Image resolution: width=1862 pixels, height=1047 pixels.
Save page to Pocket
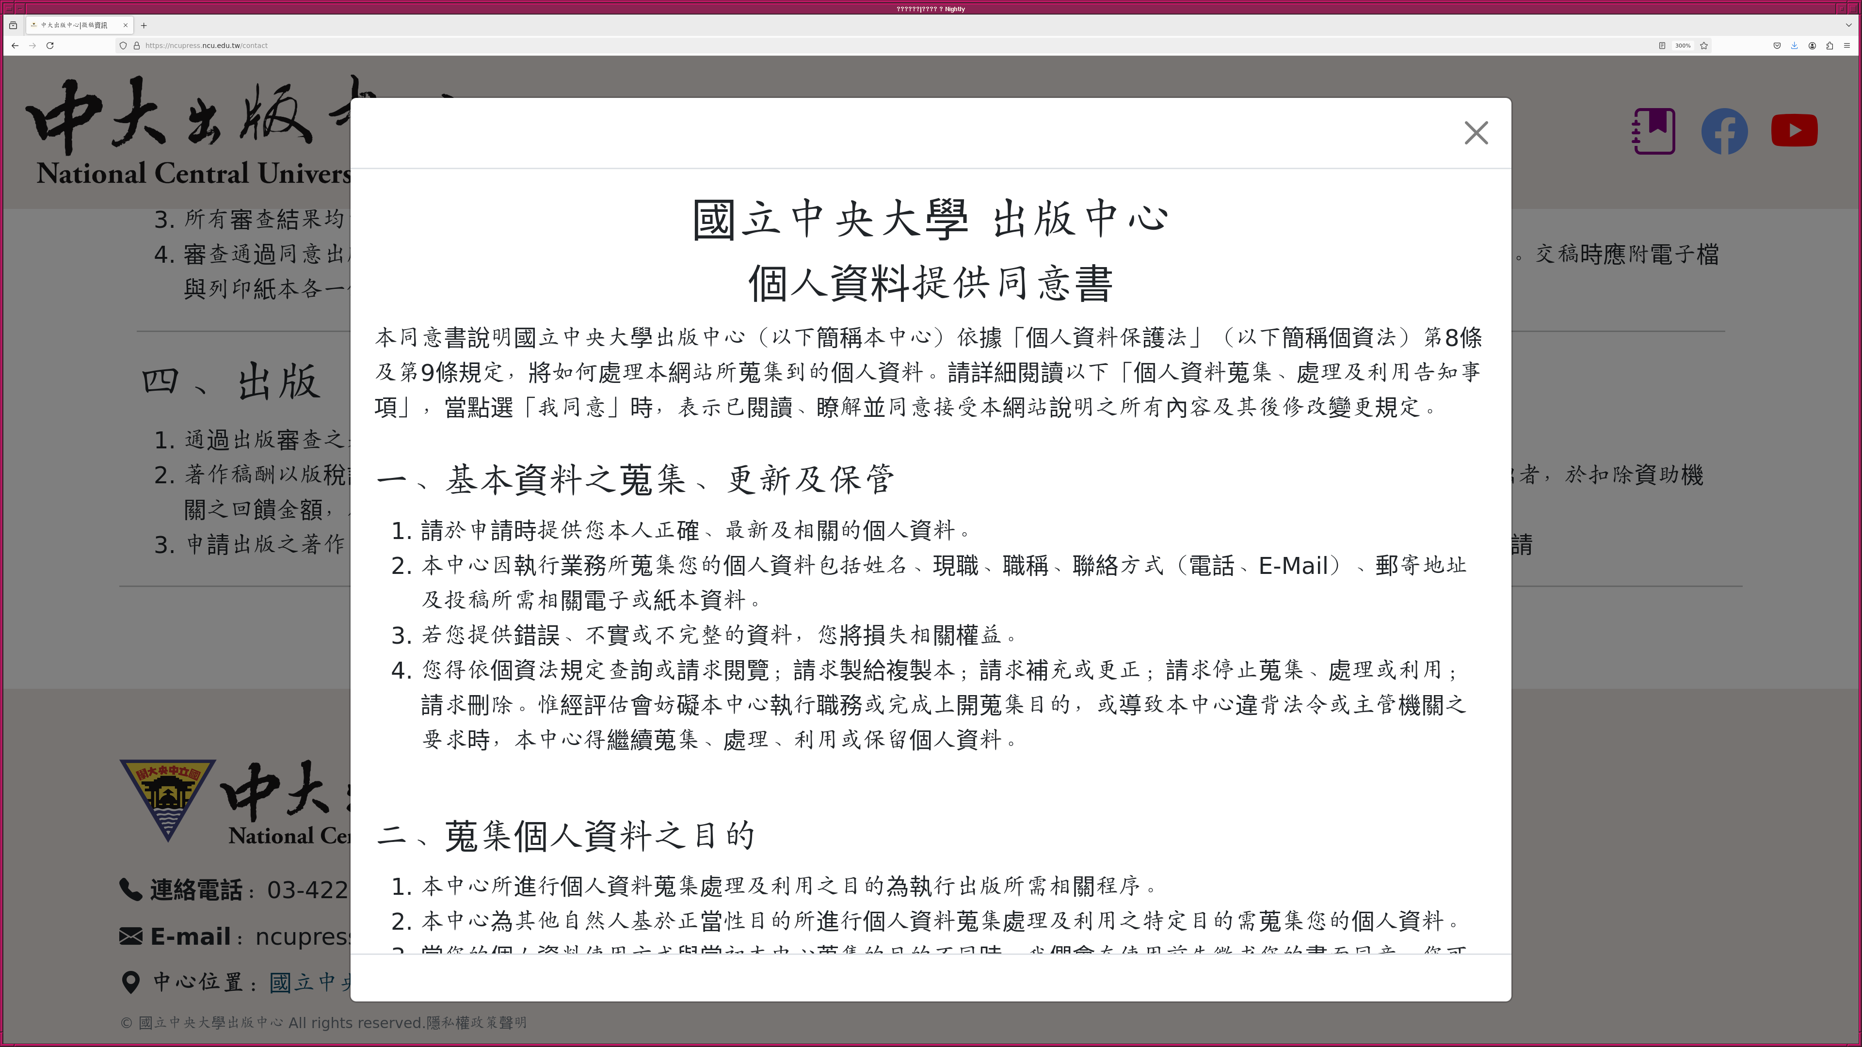pos(1777,46)
